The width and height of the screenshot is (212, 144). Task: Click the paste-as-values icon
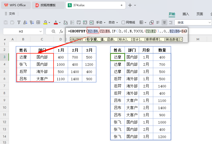[x=6, y=22]
